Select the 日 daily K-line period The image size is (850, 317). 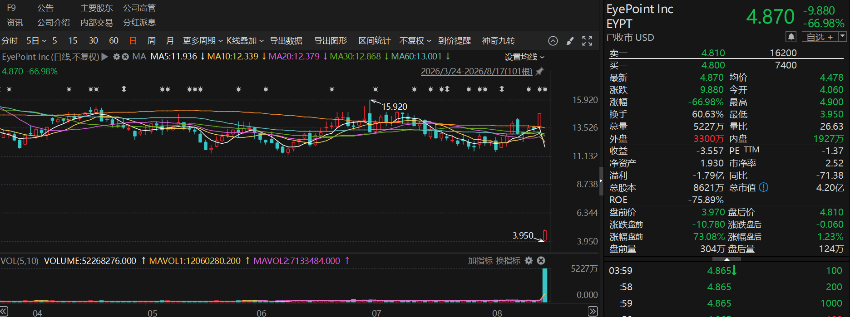click(x=133, y=41)
